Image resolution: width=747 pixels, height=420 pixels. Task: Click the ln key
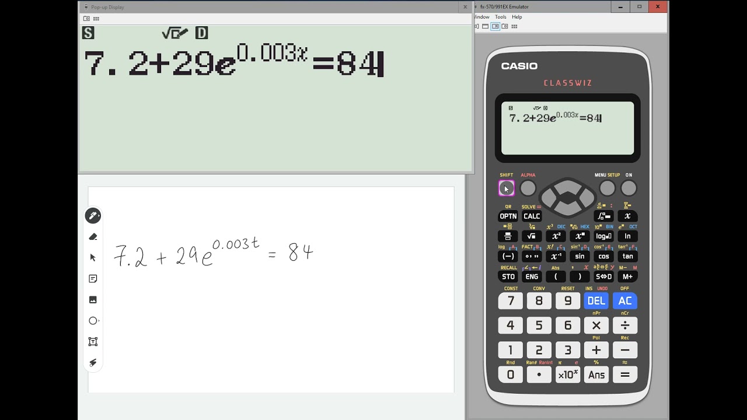[x=627, y=236]
